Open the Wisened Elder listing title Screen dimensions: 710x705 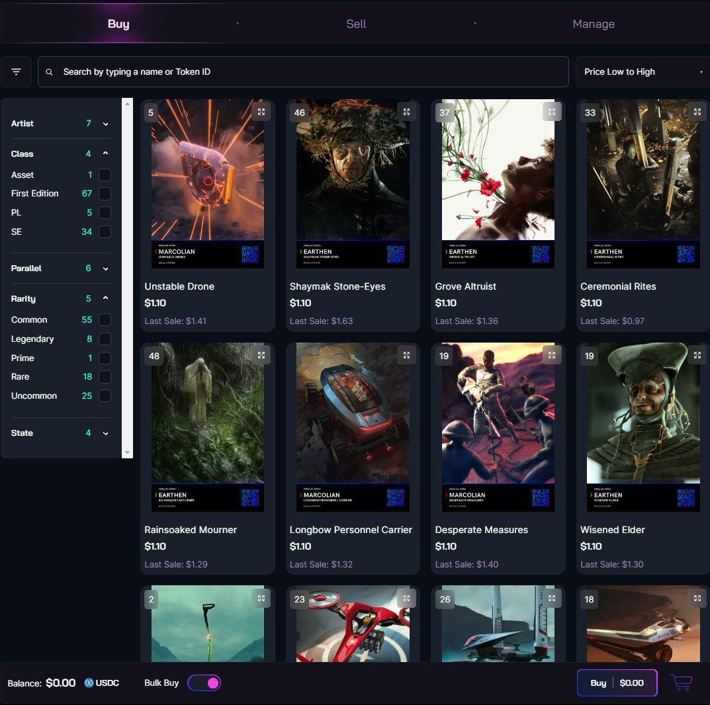tap(613, 530)
